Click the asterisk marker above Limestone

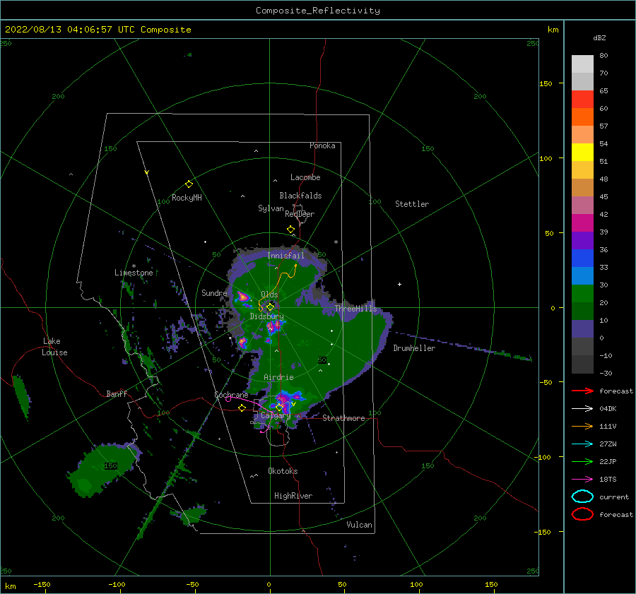(134, 266)
